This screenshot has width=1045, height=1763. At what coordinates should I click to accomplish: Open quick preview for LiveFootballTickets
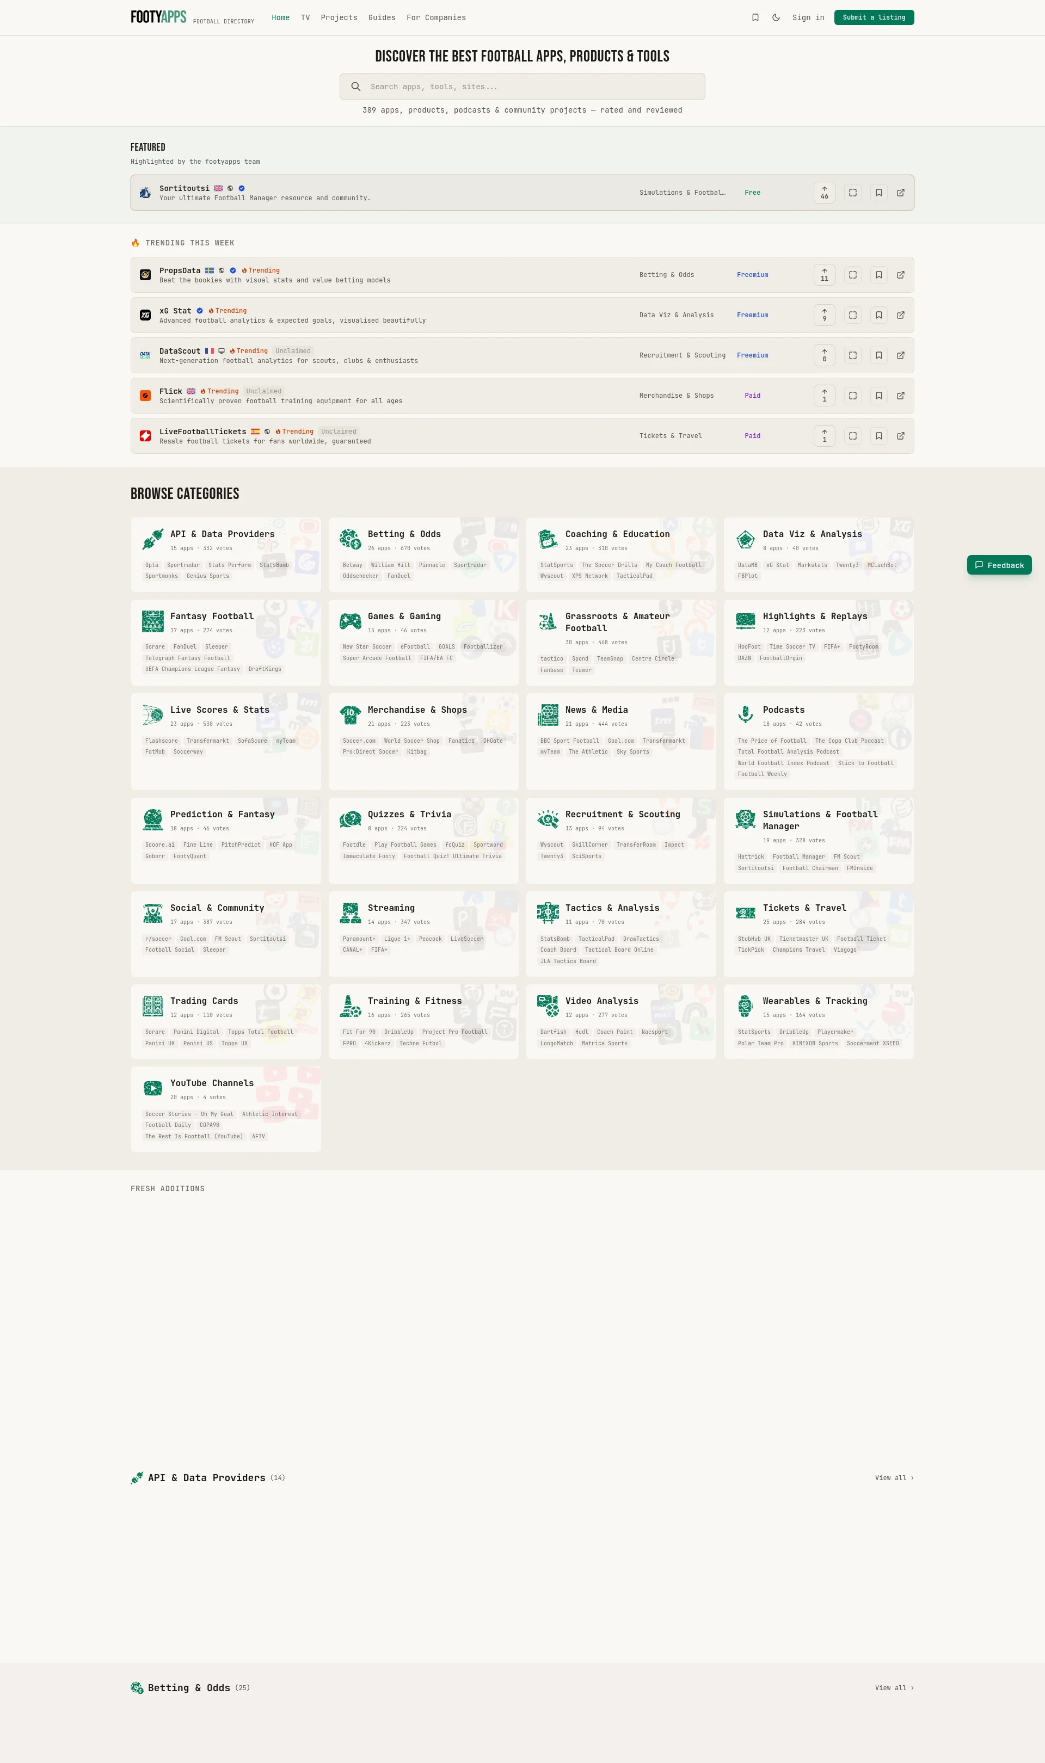coord(852,436)
